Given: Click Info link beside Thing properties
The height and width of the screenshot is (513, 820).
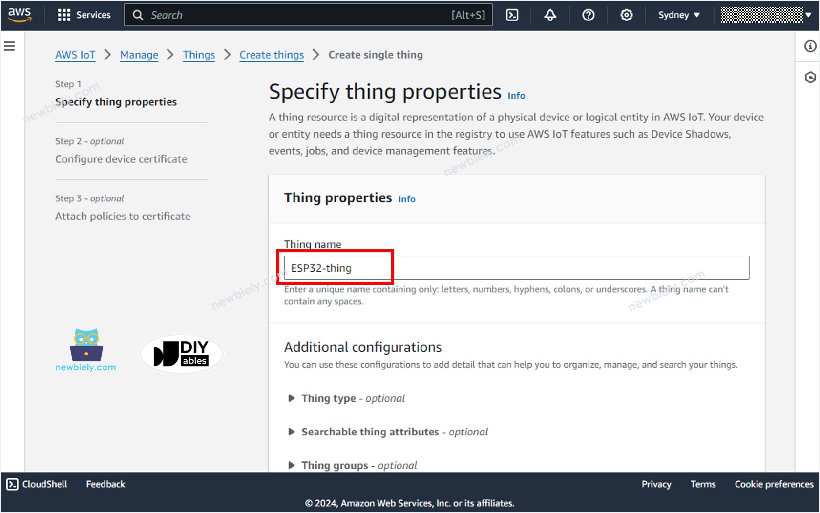Looking at the screenshot, I should click(x=406, y=199).
